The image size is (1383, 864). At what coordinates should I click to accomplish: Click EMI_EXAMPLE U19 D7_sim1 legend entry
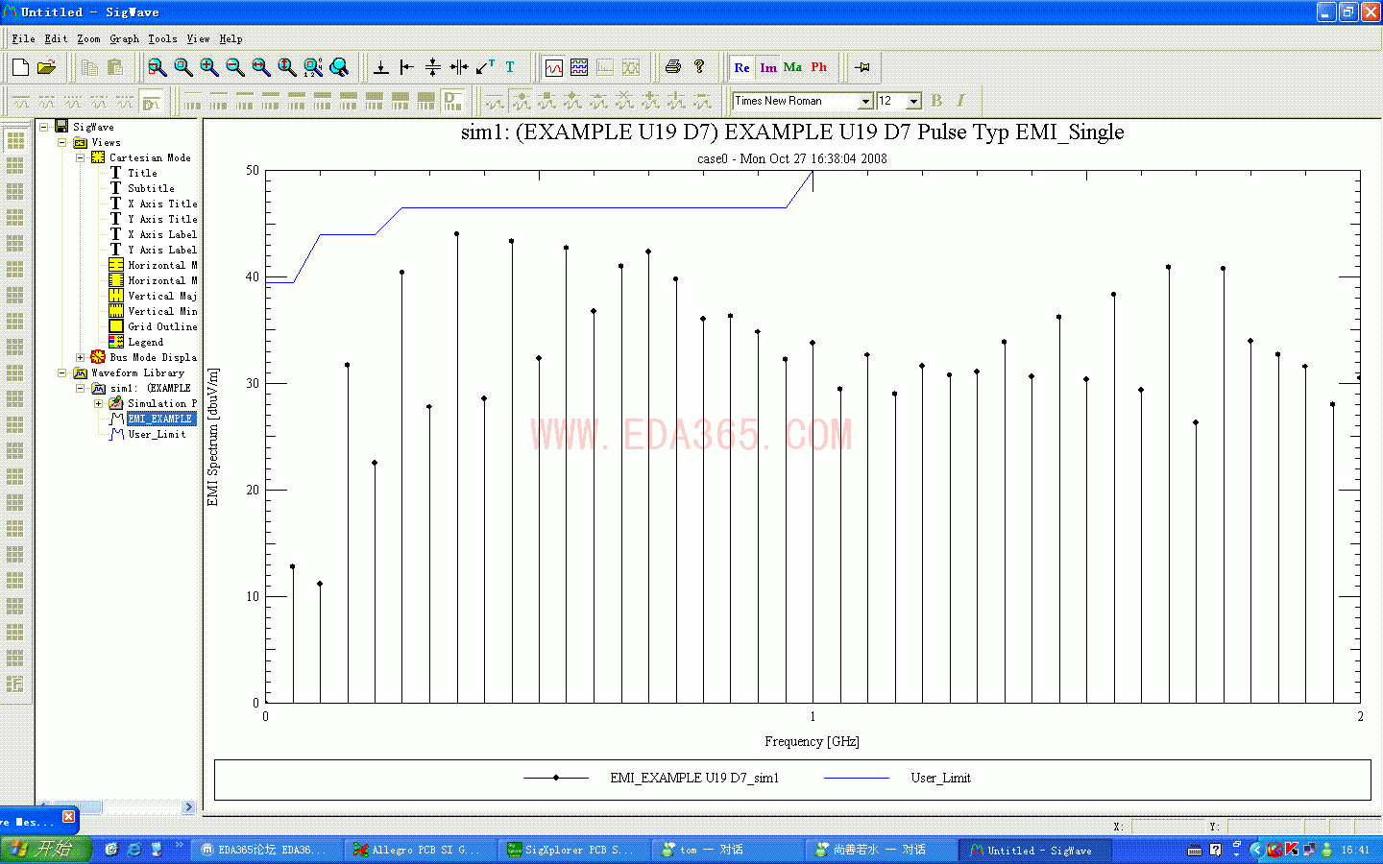click(694, 778)
